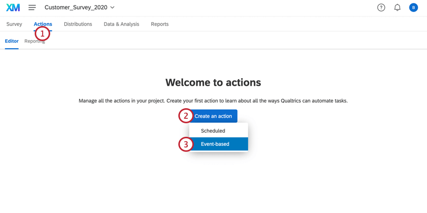Click the red step 2 marker
The height and width of the screenshot is (213, 427).
(186, 116)
